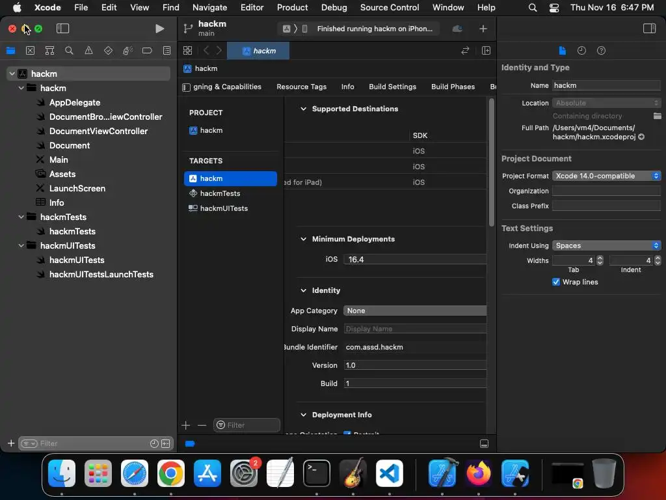Toggle the inspector panel visibility

(x=649, y=29)
